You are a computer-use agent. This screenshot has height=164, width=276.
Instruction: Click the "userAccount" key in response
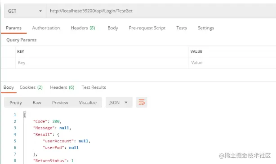pos(58,141)
